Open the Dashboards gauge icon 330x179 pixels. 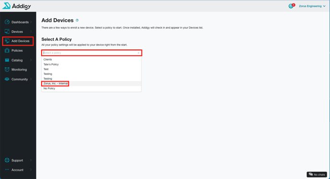pos(7,22)
